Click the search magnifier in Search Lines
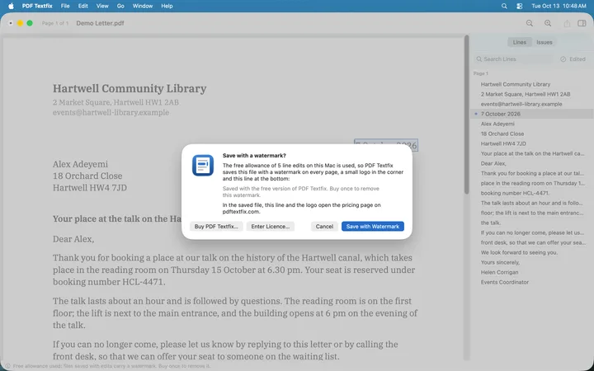Image resolution: width=594 pixels, height=371 pixels. pos(479,59)
